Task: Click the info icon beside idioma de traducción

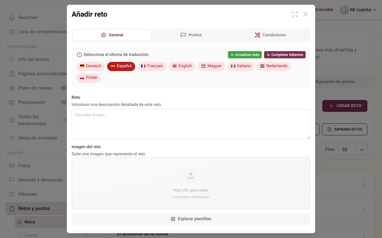Action: point(79,55)
